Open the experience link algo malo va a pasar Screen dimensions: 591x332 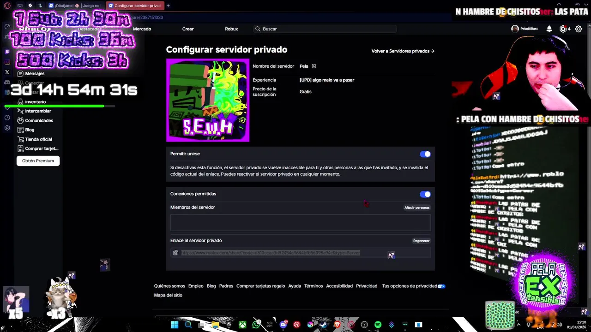[x=327, y=80]
